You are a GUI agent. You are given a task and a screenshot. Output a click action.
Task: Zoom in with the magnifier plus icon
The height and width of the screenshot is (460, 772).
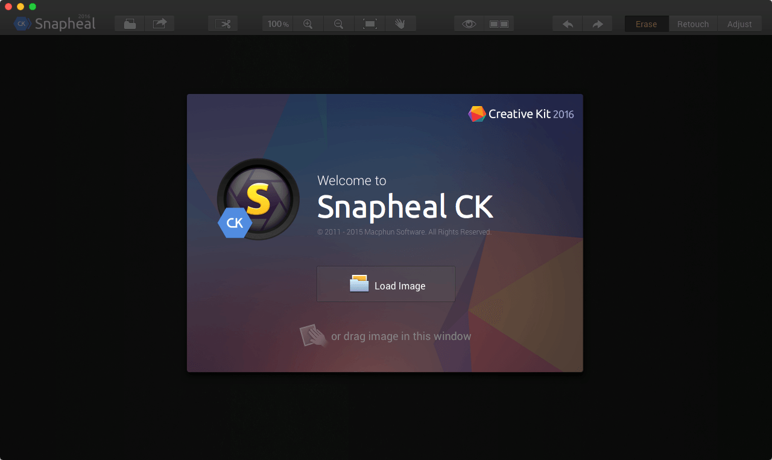(x=308, y=24)
